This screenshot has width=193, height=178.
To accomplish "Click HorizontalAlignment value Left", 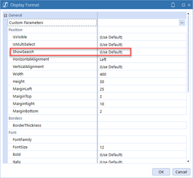I will click(142, 59).
